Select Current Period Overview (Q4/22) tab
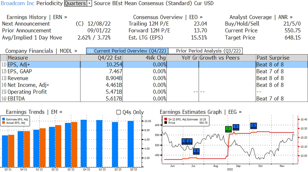 (x=127, y=51)
